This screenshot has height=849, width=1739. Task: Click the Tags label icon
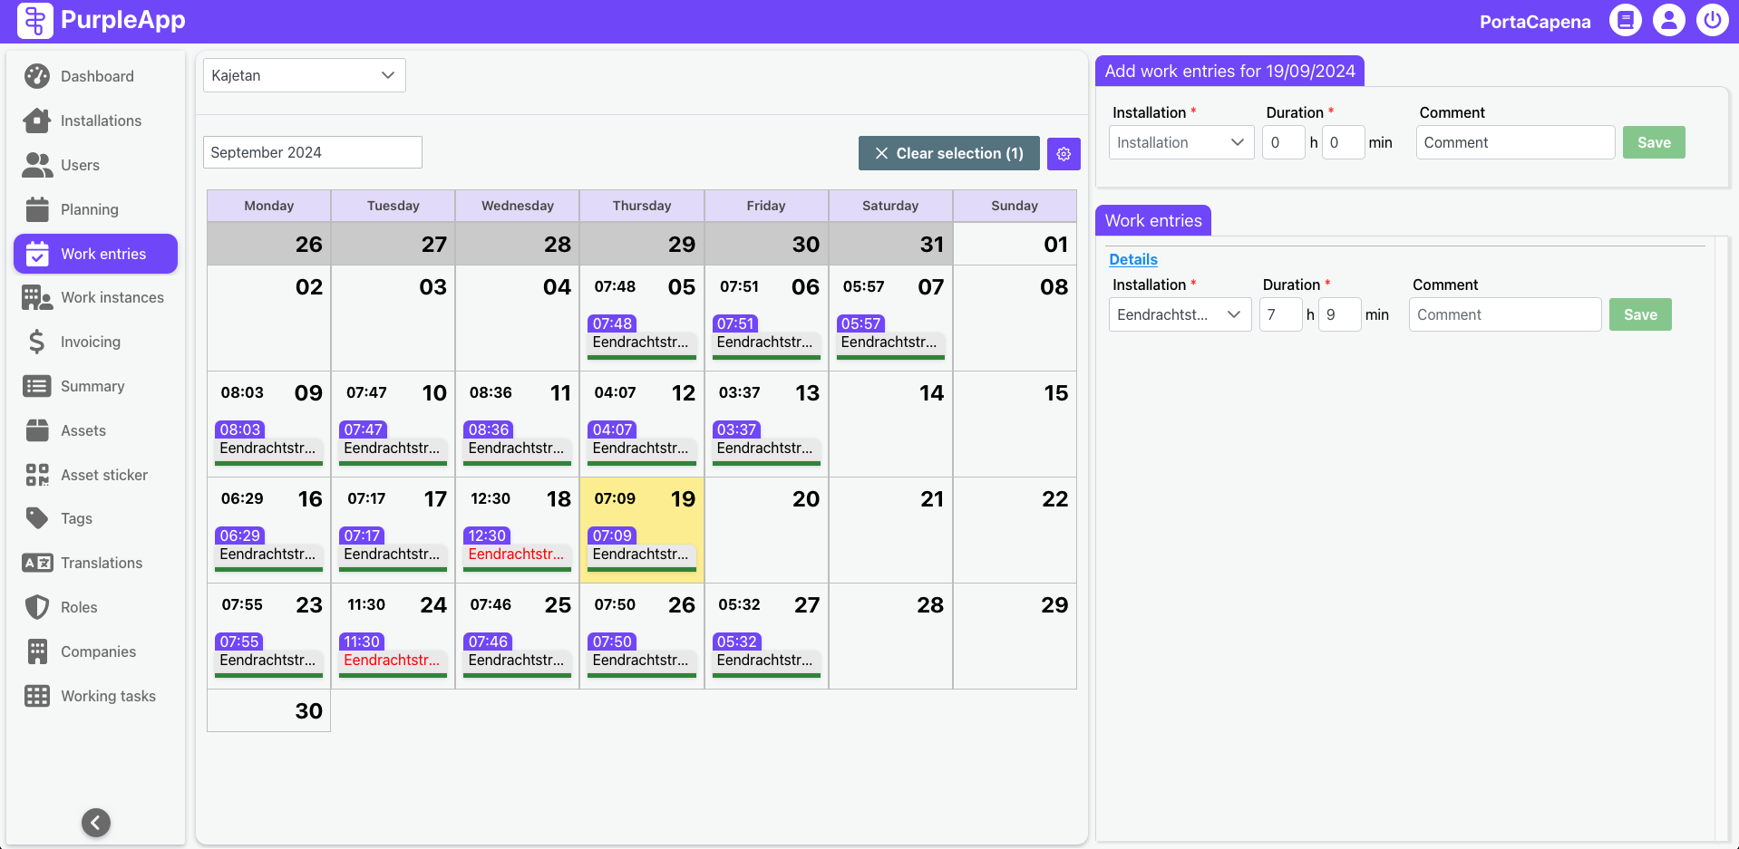pyautogui.click(x=37, y=518)
